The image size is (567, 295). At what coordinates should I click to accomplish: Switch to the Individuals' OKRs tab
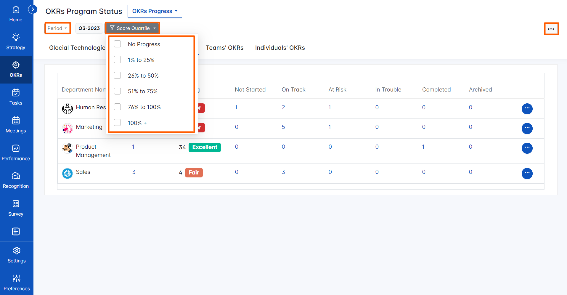(280, 48)
